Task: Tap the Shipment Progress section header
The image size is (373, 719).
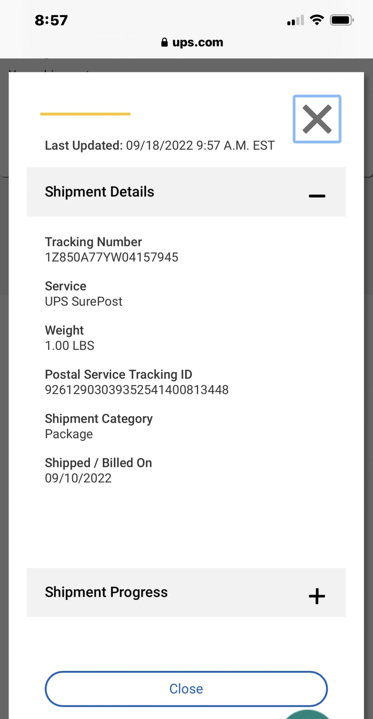Action: [186, 592]
